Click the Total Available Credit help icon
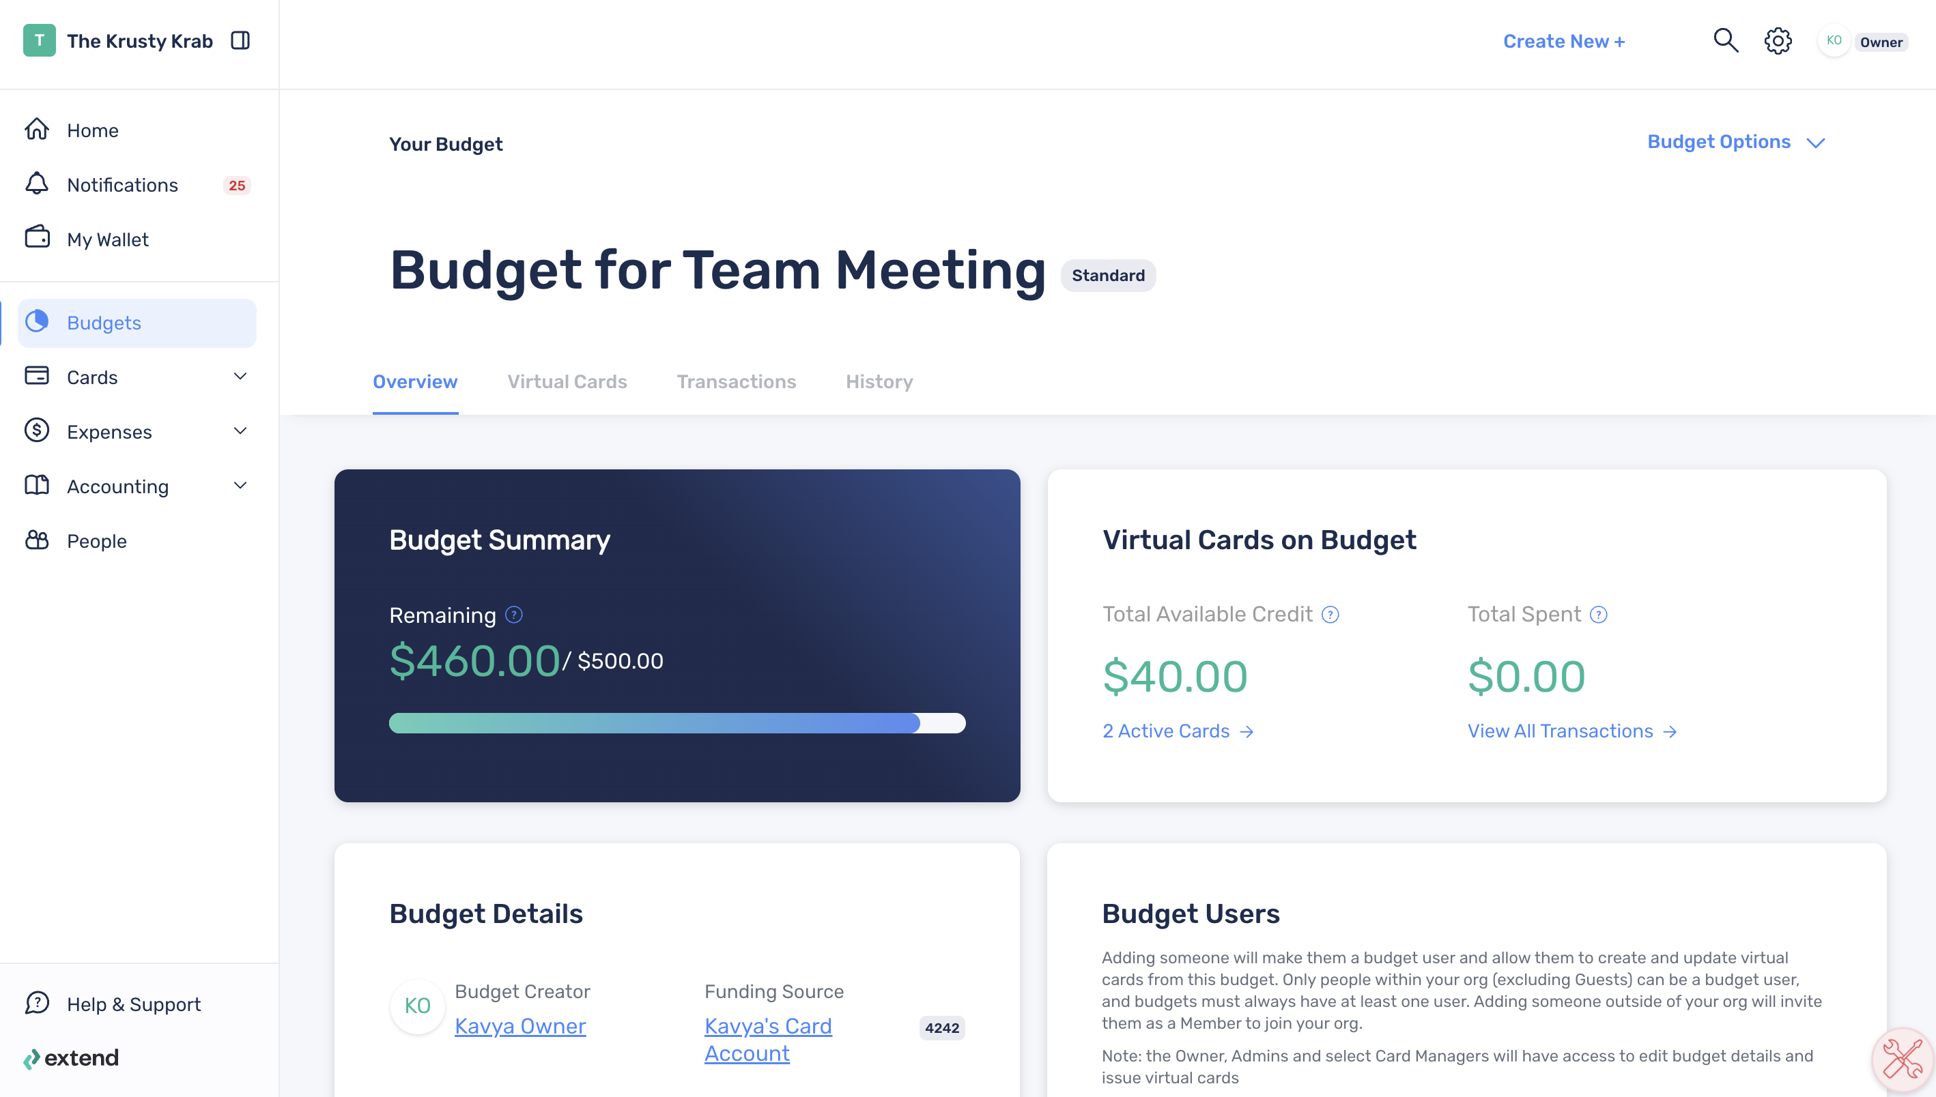 click(x=1331, y=615)
